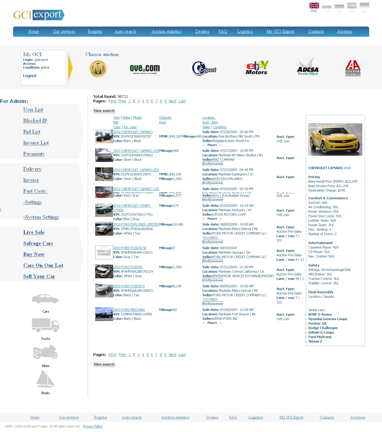Open thumbnail of 2010 Ford Explorer Limited

(104, 229)
